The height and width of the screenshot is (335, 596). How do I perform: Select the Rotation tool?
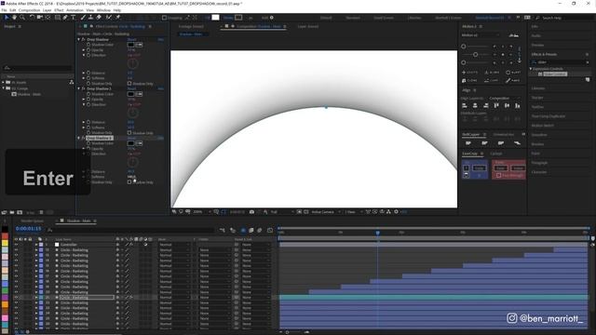pyautogui.click(x=32, y=18)
